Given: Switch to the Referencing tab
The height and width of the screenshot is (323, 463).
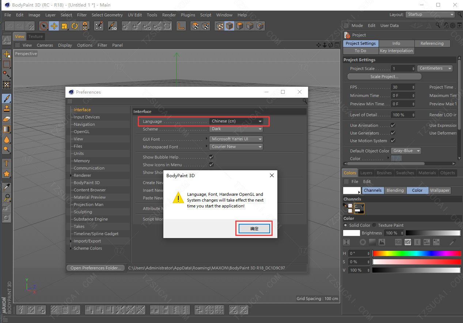Looking at the screenshot, I should pos(432,43).
